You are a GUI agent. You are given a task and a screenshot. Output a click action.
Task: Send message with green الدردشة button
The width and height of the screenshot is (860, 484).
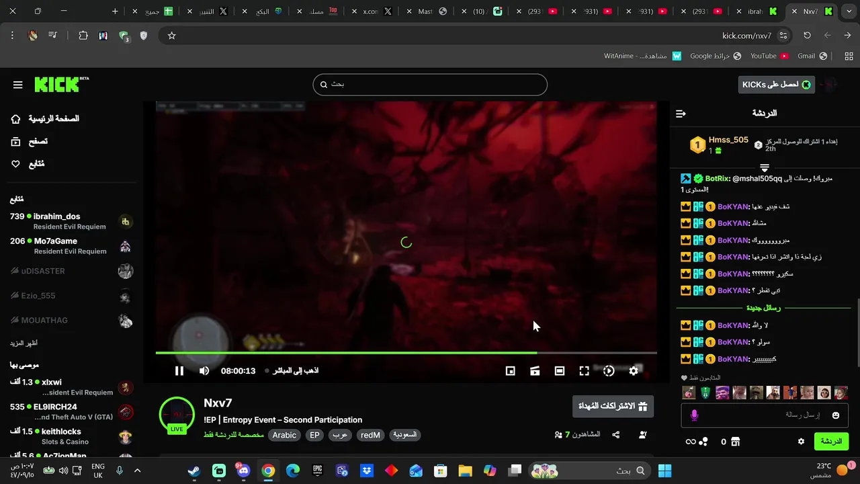coord(831,442)
